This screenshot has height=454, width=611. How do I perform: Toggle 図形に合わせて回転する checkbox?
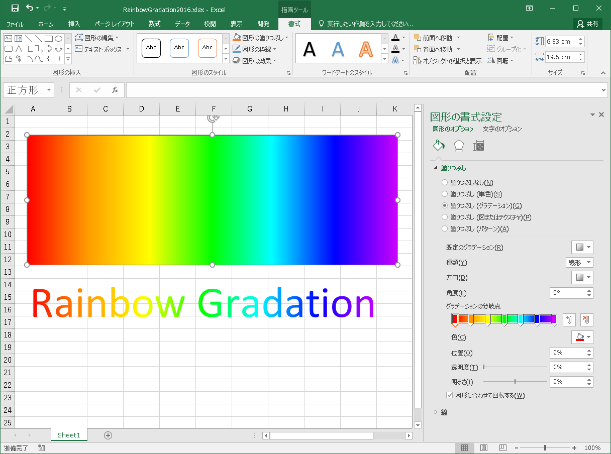(450, 396)
